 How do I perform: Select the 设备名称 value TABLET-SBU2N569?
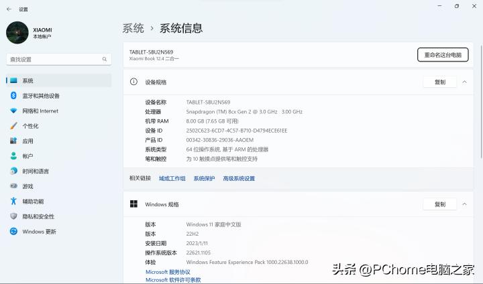pyautogui.click(x=208, y=102)
